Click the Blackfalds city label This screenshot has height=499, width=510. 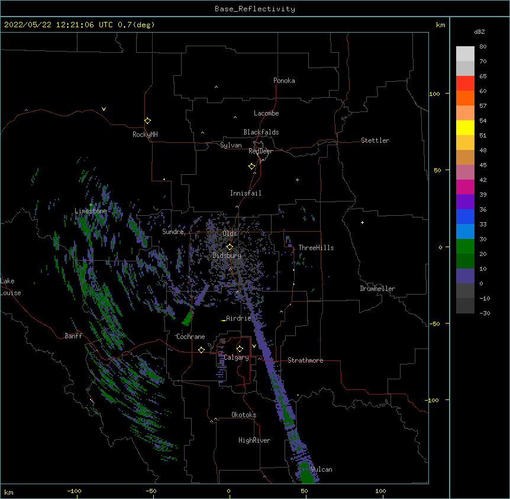pyautogui.click(x=261, y=132)
